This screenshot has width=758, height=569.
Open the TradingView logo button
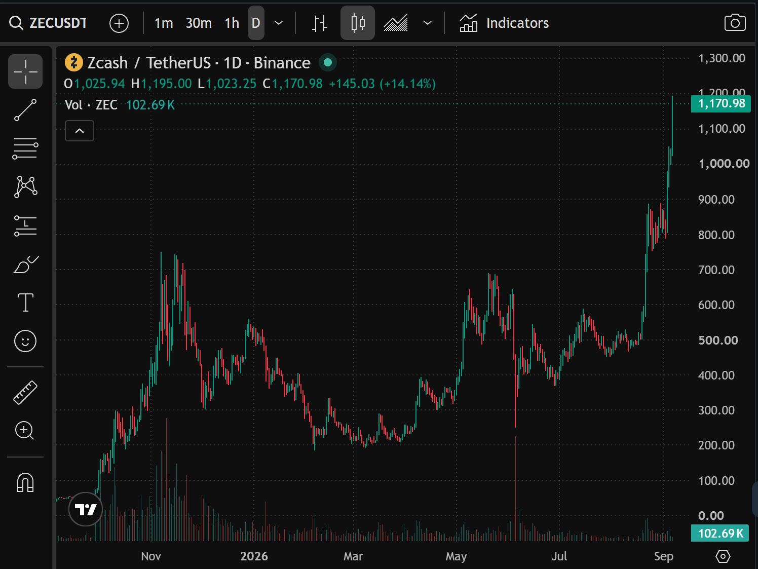86,509
